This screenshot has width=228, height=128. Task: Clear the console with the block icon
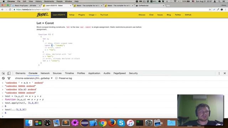point(3,78)
